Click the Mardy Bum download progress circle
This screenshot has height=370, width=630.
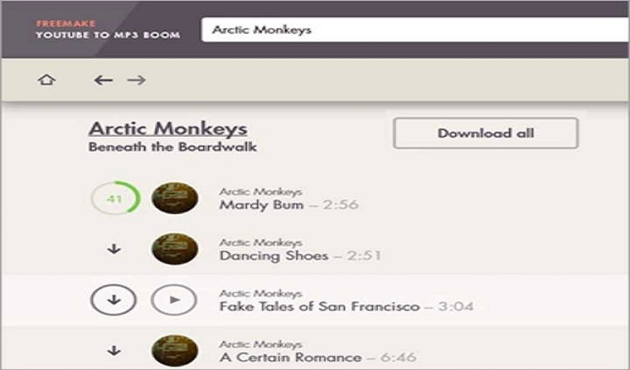116,198
